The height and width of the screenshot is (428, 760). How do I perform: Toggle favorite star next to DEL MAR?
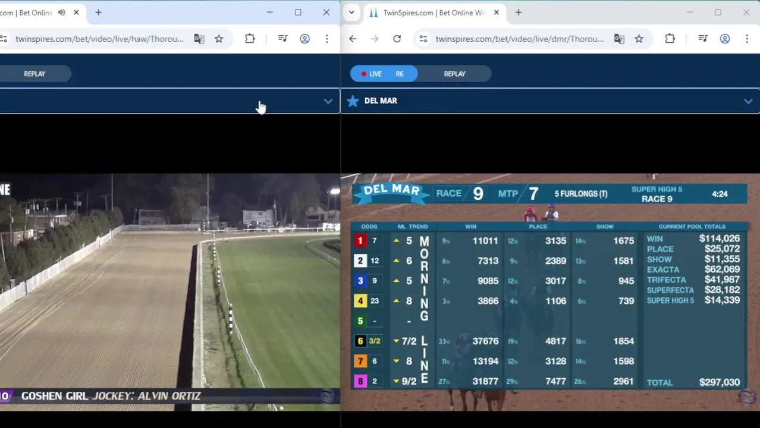click(x=353, y=101)
